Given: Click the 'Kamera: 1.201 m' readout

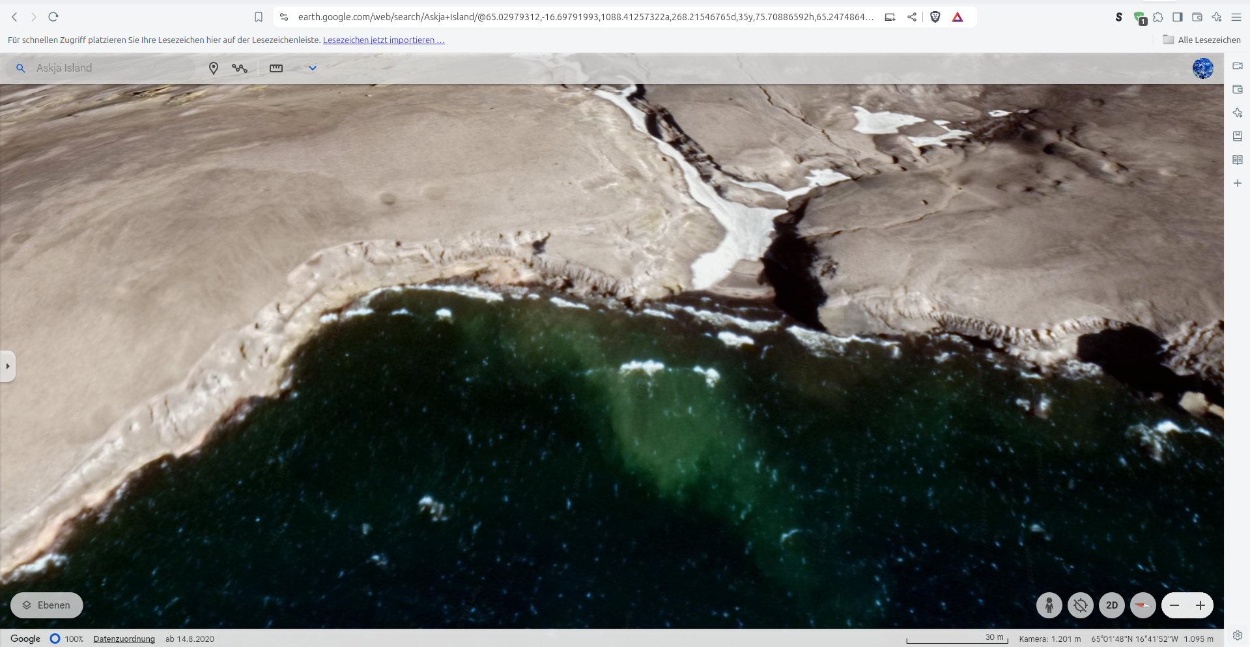Looking at the screenshot, I should point(1050,639).
